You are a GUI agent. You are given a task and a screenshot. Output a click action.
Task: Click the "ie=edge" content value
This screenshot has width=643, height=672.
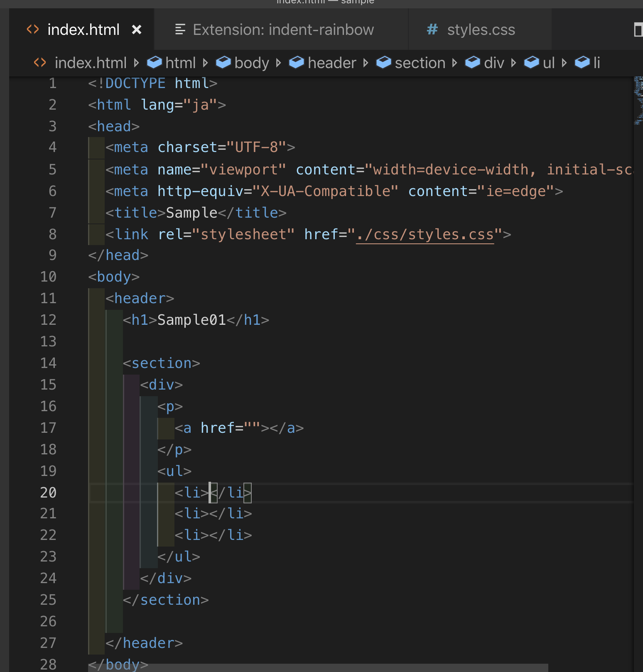(x=515, y=191)
